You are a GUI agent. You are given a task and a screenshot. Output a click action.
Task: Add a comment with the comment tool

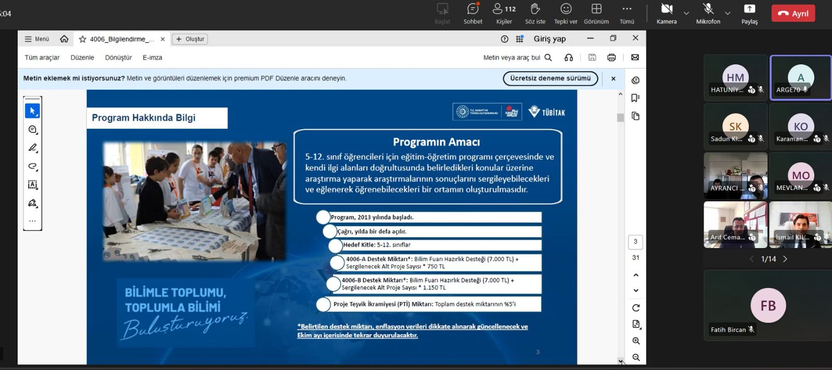click(x=32, y=130)
